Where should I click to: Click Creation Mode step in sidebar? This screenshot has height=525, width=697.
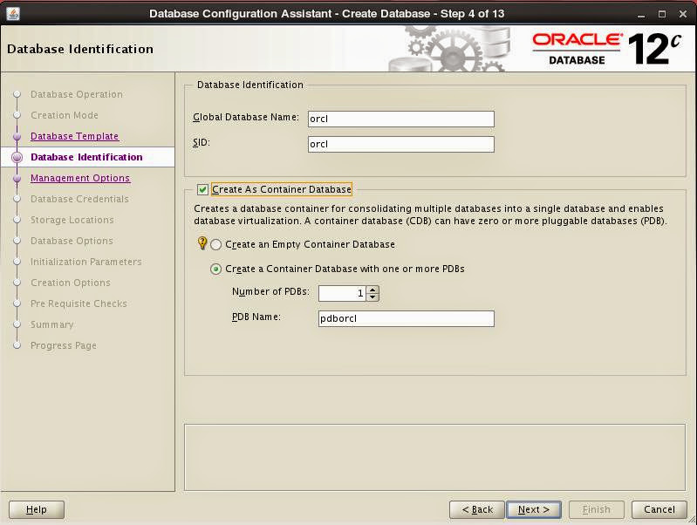click(x=65, y=115)
